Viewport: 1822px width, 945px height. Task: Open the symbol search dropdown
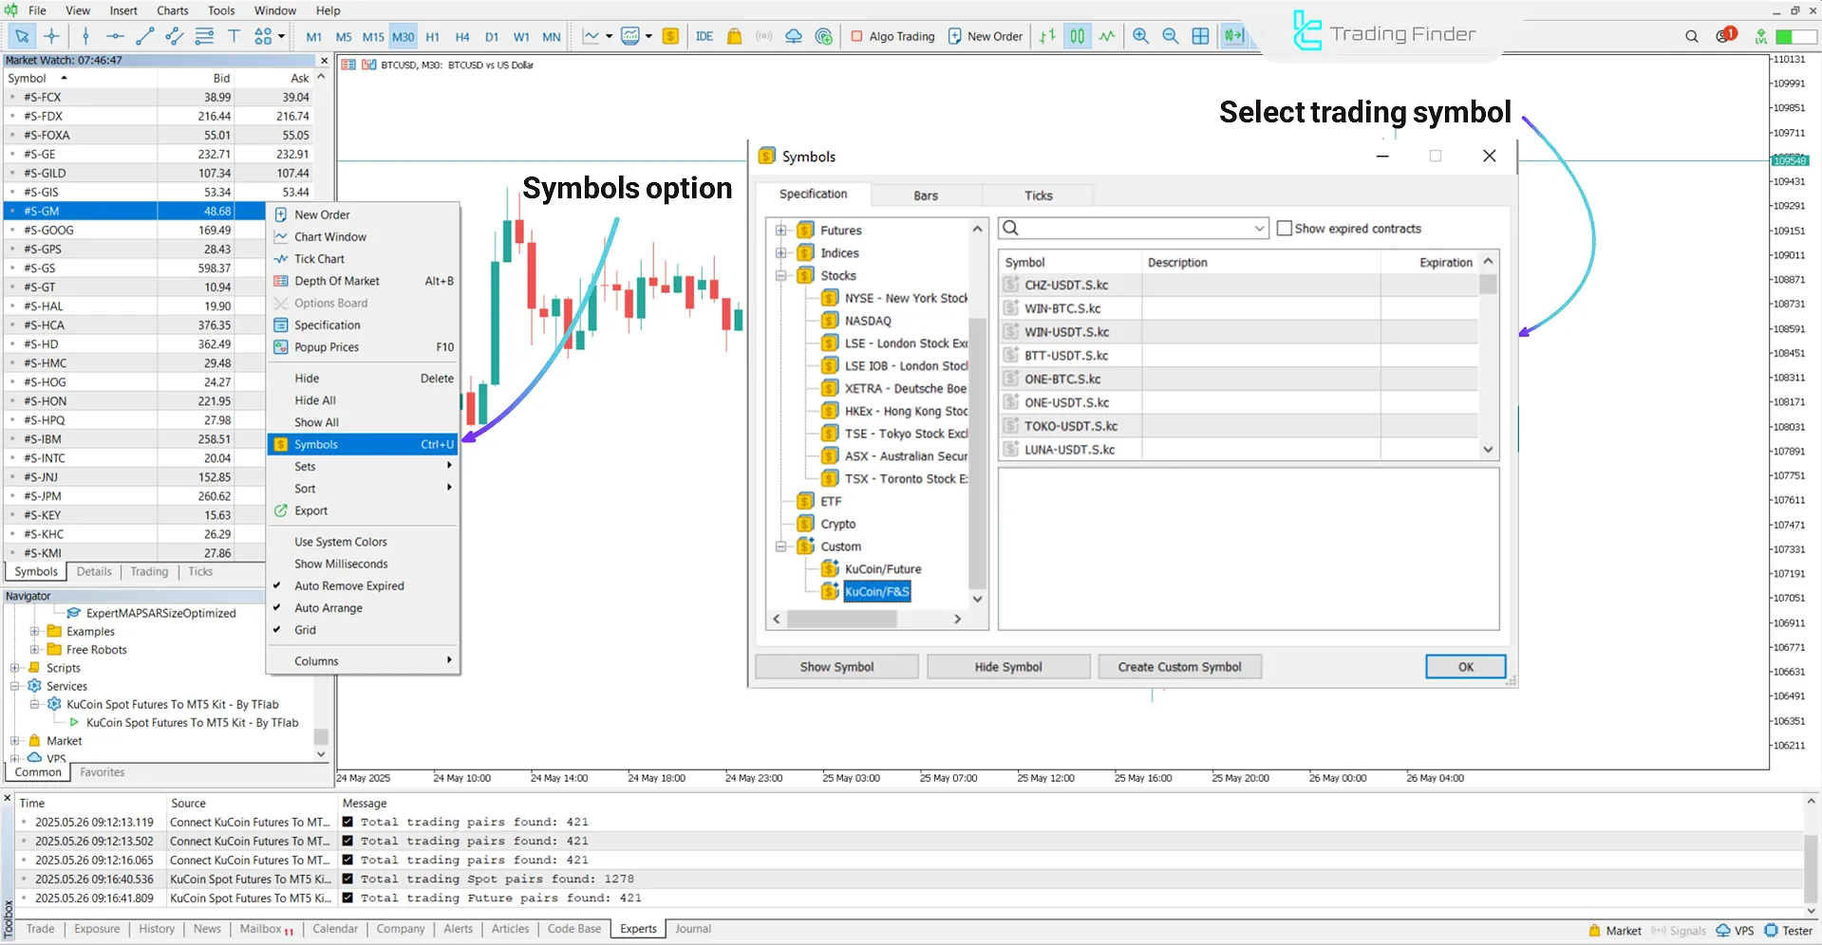pyautogui.click(x=1258, y=228)
